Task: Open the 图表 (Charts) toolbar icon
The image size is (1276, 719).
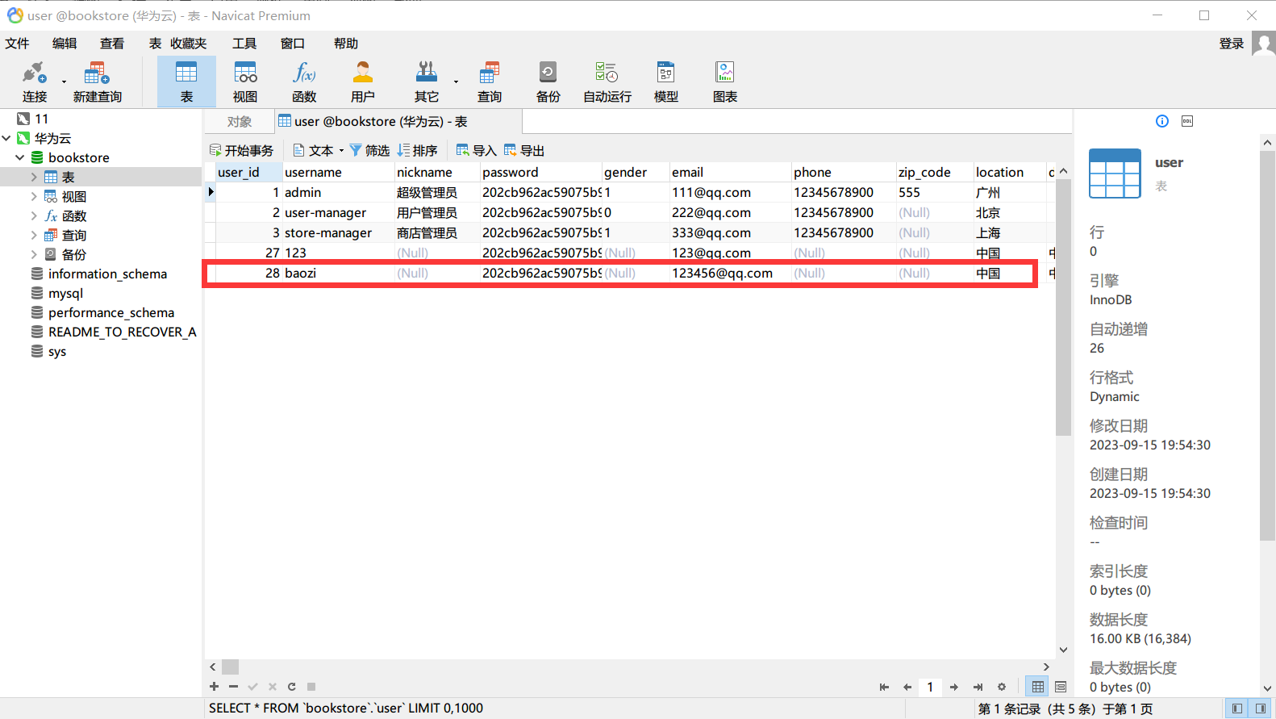Action: [725, 82]
